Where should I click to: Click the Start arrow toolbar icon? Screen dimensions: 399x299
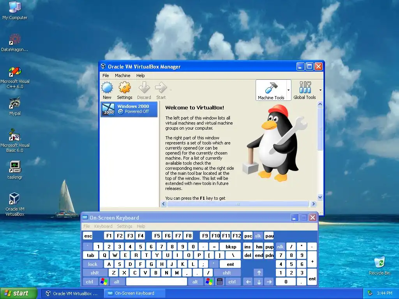click(x=161, y=90)
